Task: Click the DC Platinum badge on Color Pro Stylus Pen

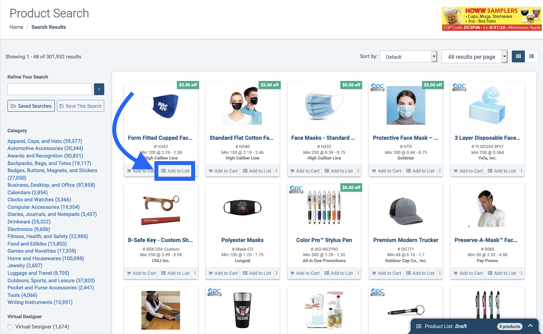Action: [296, 189]
